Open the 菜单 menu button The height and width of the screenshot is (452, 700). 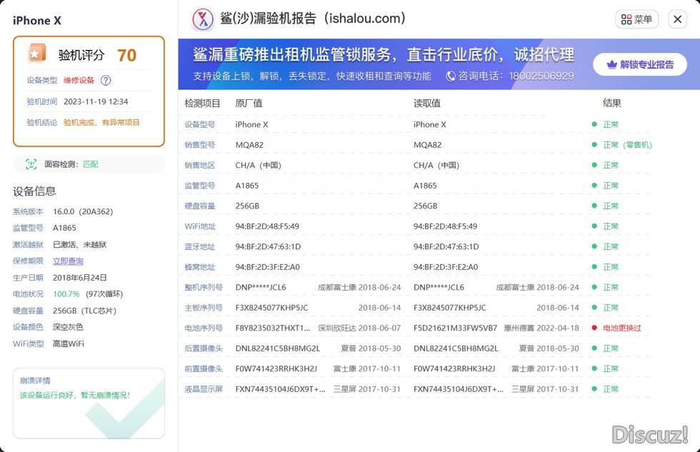tap(636, 19)
